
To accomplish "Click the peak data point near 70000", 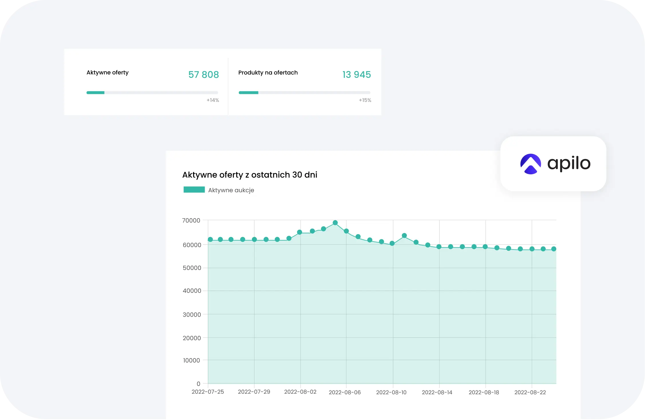I will 335,223.
